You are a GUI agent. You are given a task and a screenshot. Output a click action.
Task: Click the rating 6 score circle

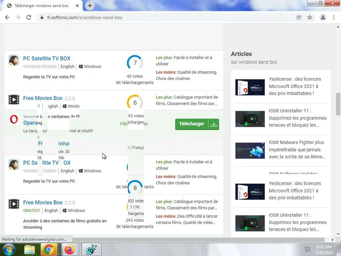pos(135,103)
